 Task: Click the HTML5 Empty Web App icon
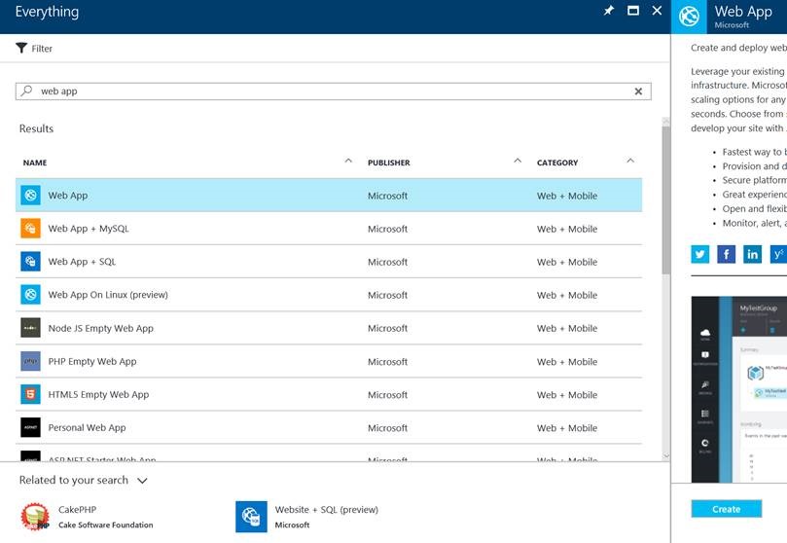30,394
